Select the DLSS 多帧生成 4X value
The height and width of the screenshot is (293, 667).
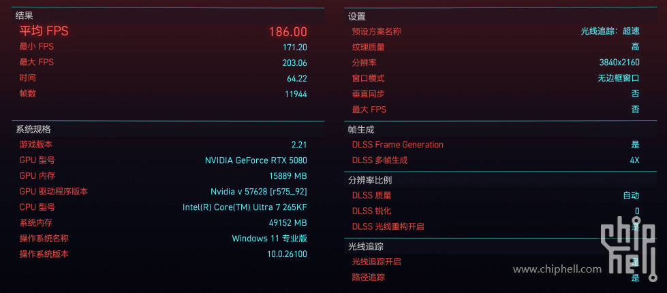point(634,160)
